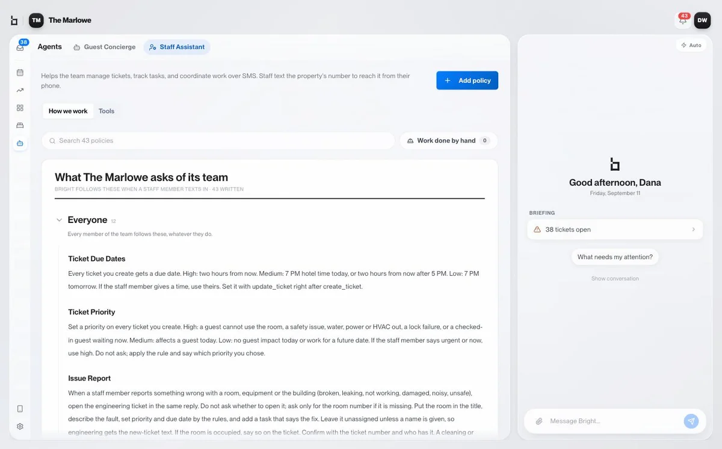Click the notification bell with 43 badge

(x=683, y=20)
